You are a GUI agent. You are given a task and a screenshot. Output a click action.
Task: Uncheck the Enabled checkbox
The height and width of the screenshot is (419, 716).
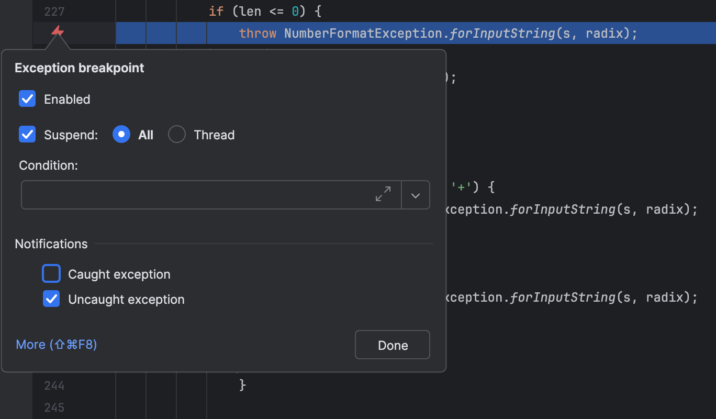pyautogui.click(x=27, y=99)
